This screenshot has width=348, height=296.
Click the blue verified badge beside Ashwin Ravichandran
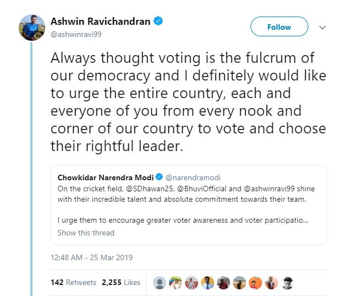pos(159,21)
